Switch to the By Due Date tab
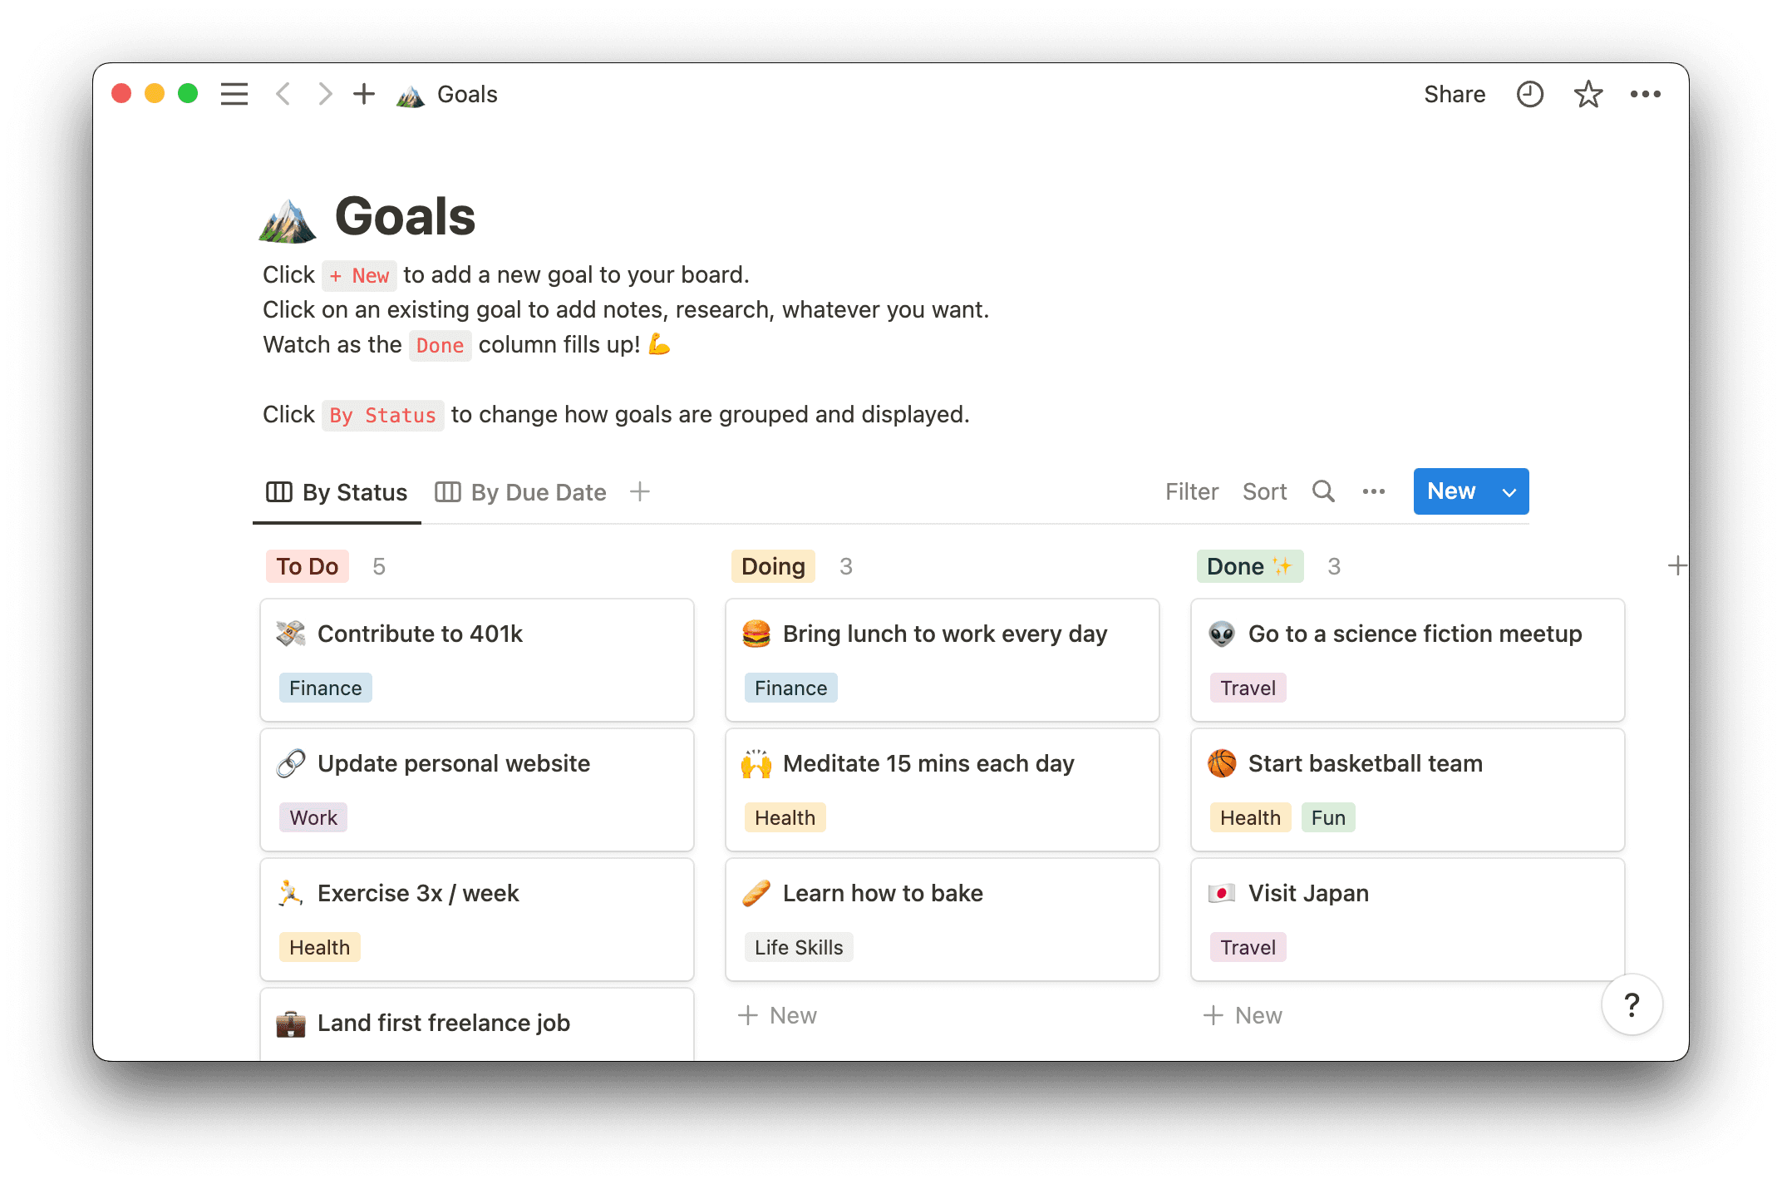Screen dimensions: 1782x1184 click(x=537, y=491)
